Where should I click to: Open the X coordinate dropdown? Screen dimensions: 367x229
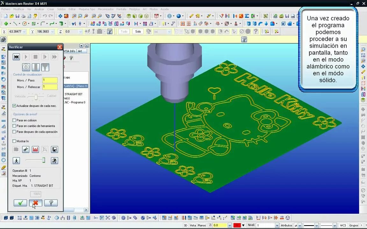point(24,31)
